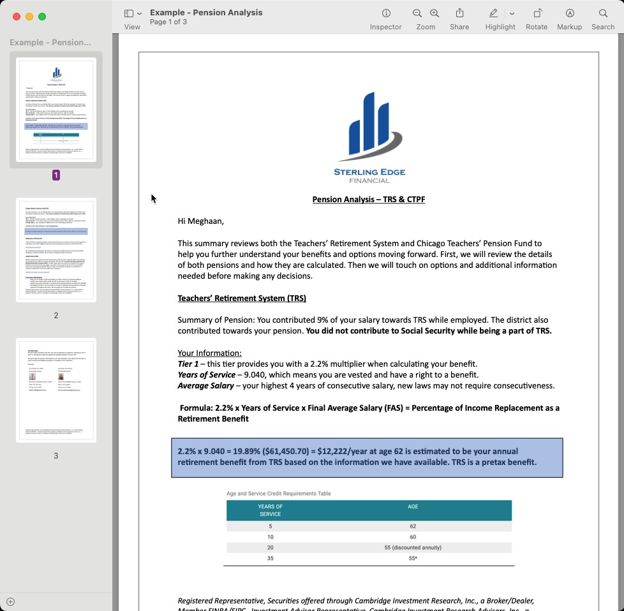
Task: Click the '35' years of service cell
Action: 271,558
